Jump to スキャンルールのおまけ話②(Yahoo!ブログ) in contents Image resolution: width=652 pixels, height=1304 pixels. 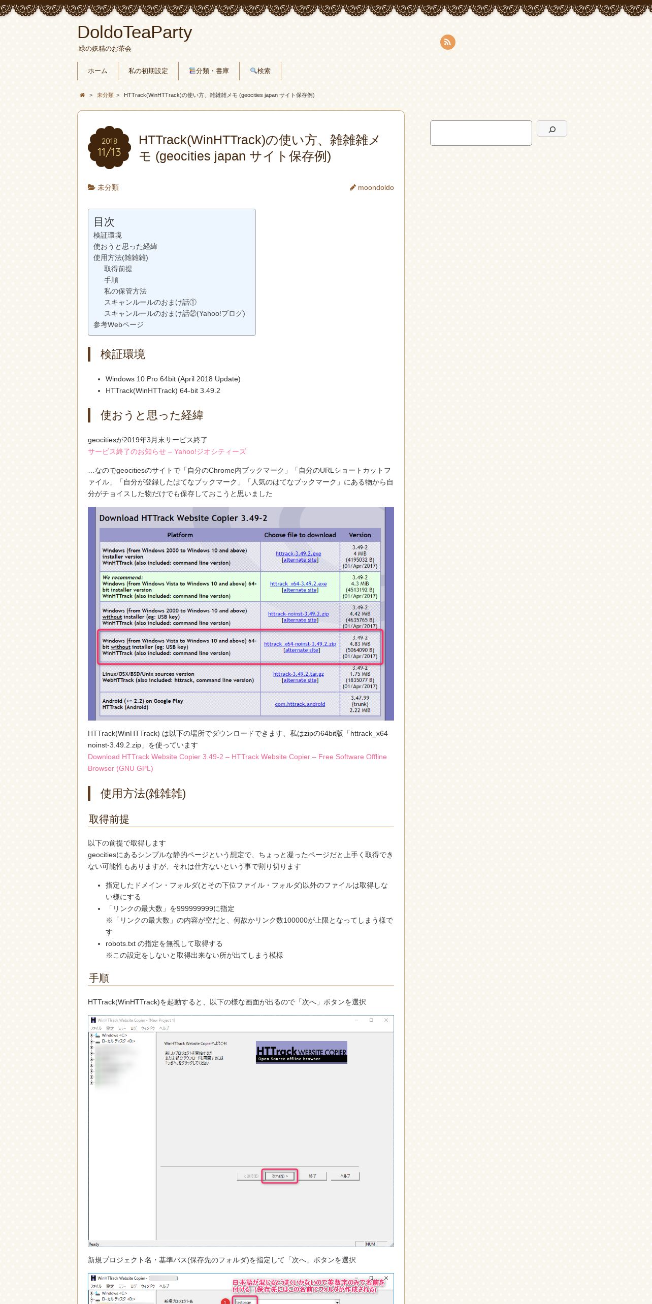click(x=175, y=313)
